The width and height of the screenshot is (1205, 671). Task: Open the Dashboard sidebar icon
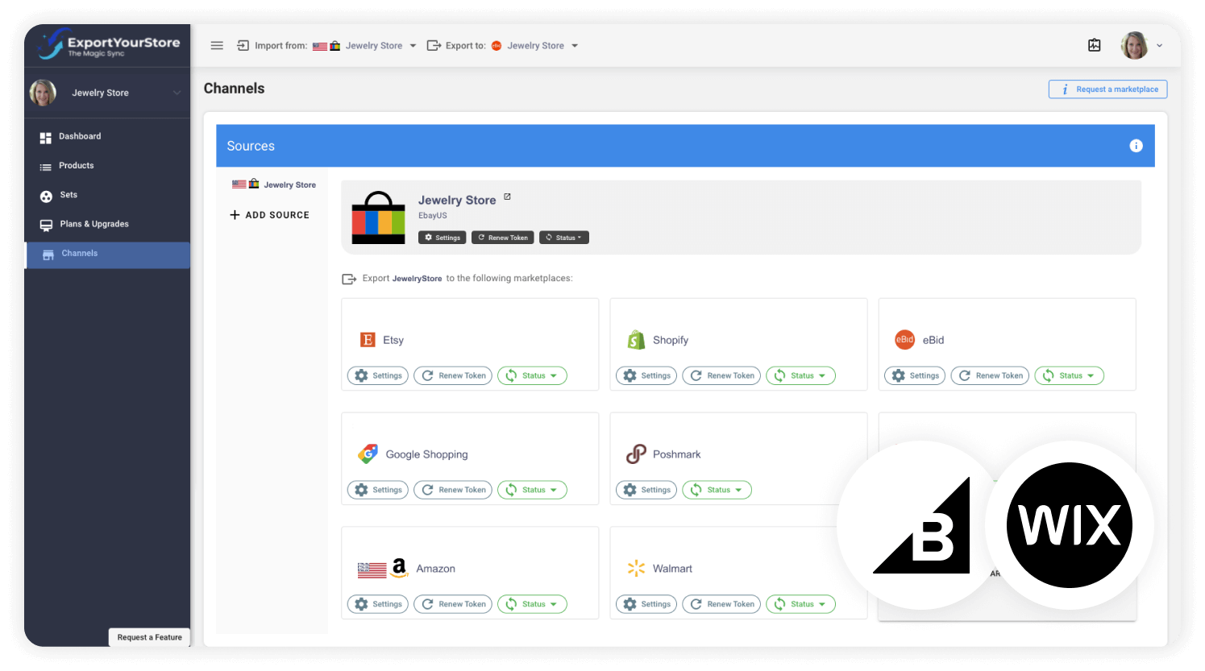pyautogui.click(x=46, y=136)
